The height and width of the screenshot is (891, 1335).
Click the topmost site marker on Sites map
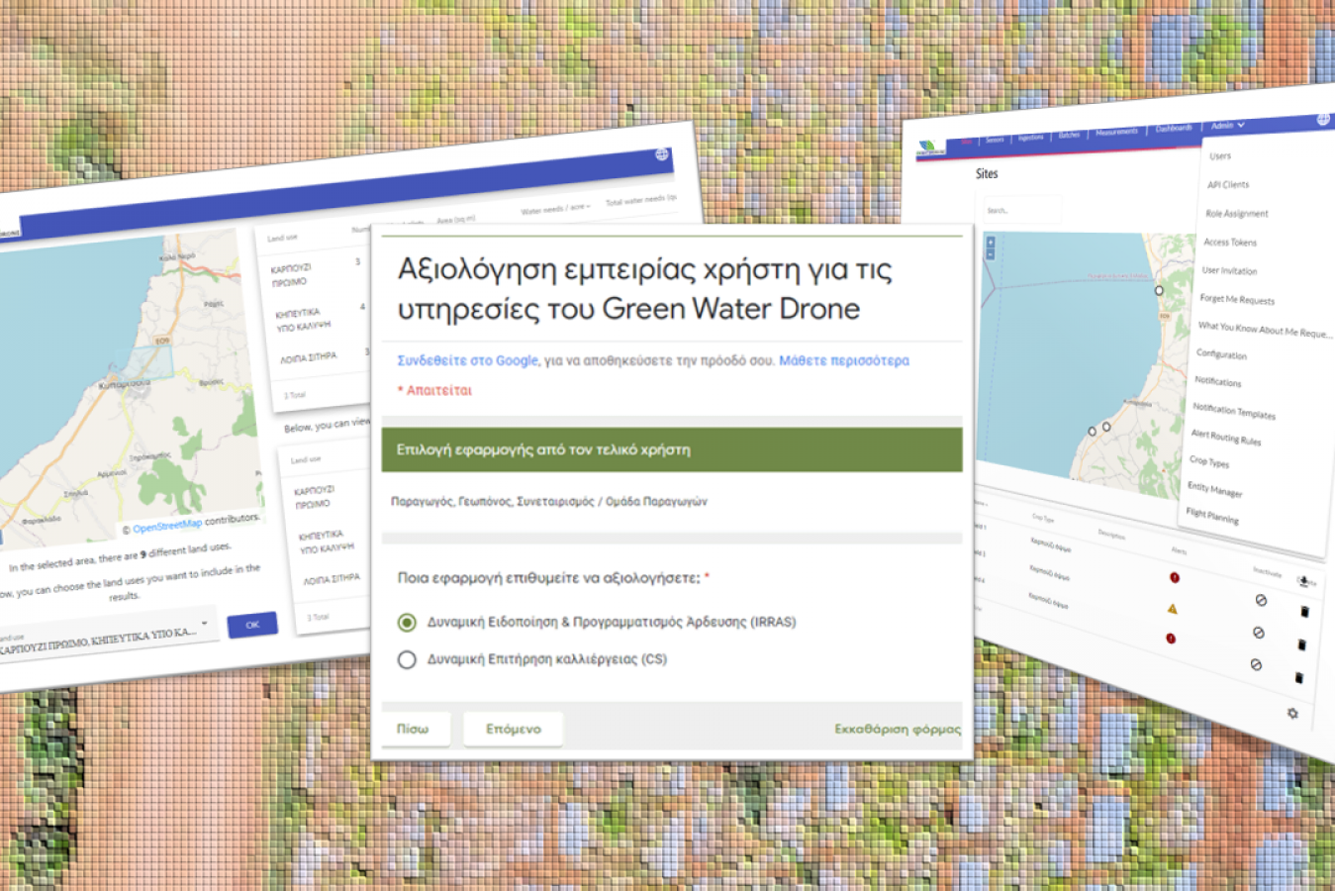1159,290
